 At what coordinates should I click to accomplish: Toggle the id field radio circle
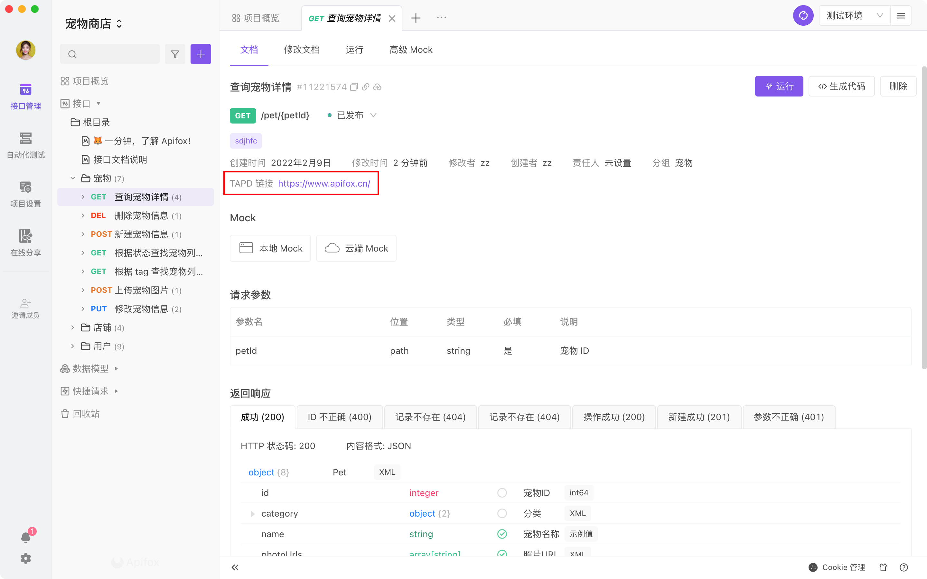[502, 493]
